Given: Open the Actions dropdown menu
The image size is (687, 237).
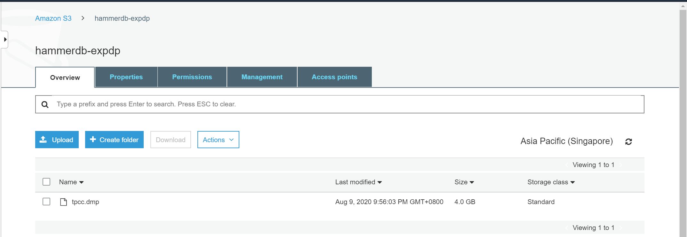Looking at the screenshot, I should tap(218, 140).
